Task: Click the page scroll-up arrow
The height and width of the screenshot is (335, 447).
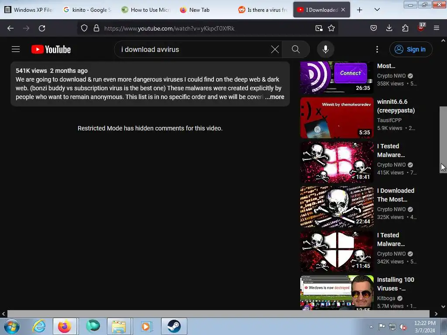Action: pos(443,41)
